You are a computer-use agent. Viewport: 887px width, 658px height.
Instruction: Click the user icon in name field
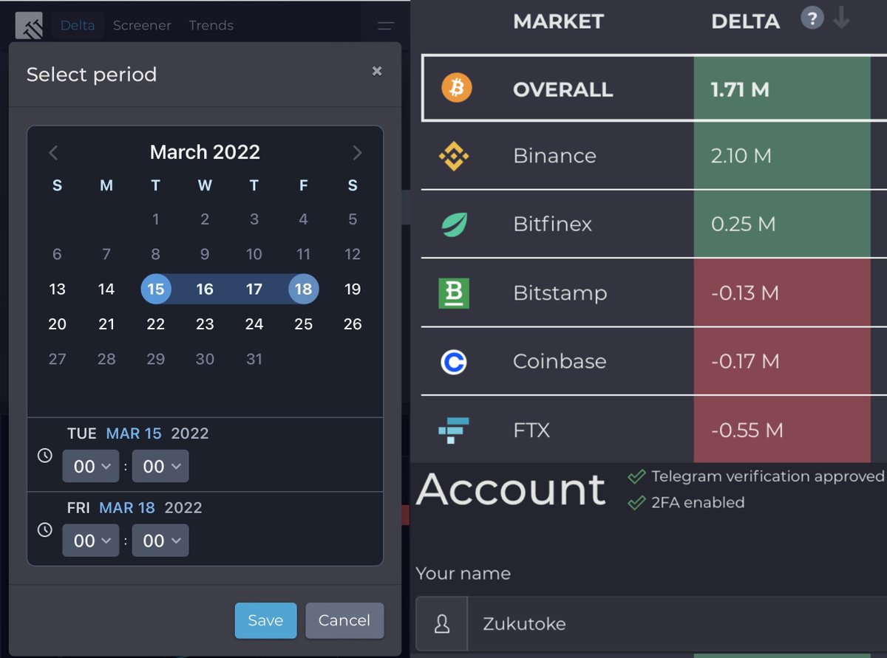442,624
